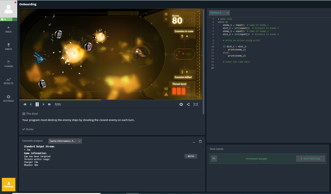Open the Game information console filter dropdown
331x194 pixels.
tap(65, 141)
